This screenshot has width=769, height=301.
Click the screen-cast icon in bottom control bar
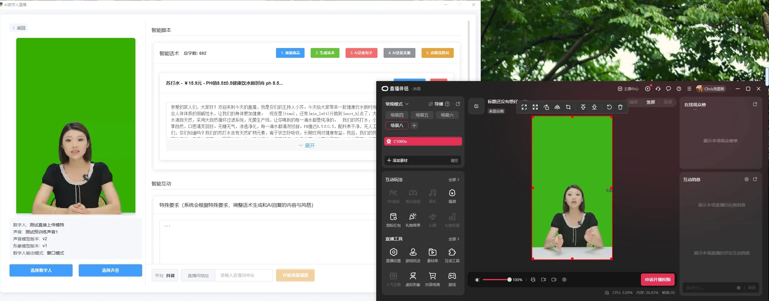pos(544,280)
